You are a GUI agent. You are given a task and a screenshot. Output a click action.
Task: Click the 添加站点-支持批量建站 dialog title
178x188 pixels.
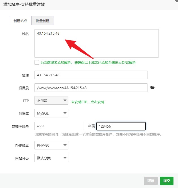coord(24,4)
